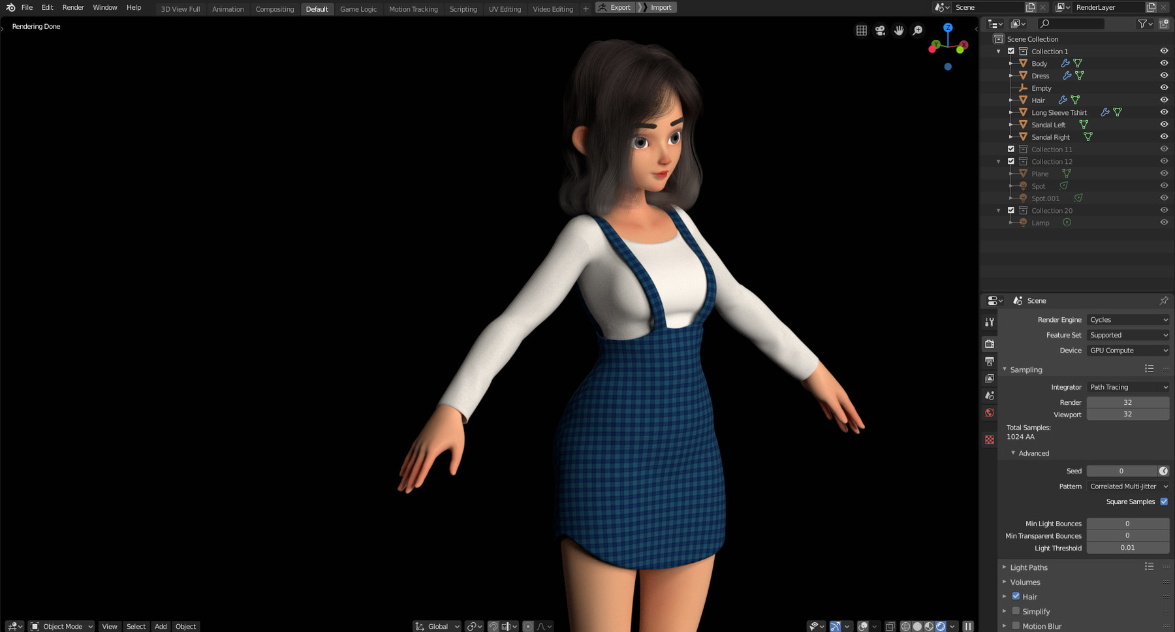
Task: Hide the Body object in viewport
Action: (1164, 63)
